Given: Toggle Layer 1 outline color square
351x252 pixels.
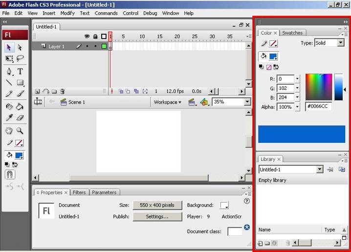Looking at the screenshot, I should point(104,46).
